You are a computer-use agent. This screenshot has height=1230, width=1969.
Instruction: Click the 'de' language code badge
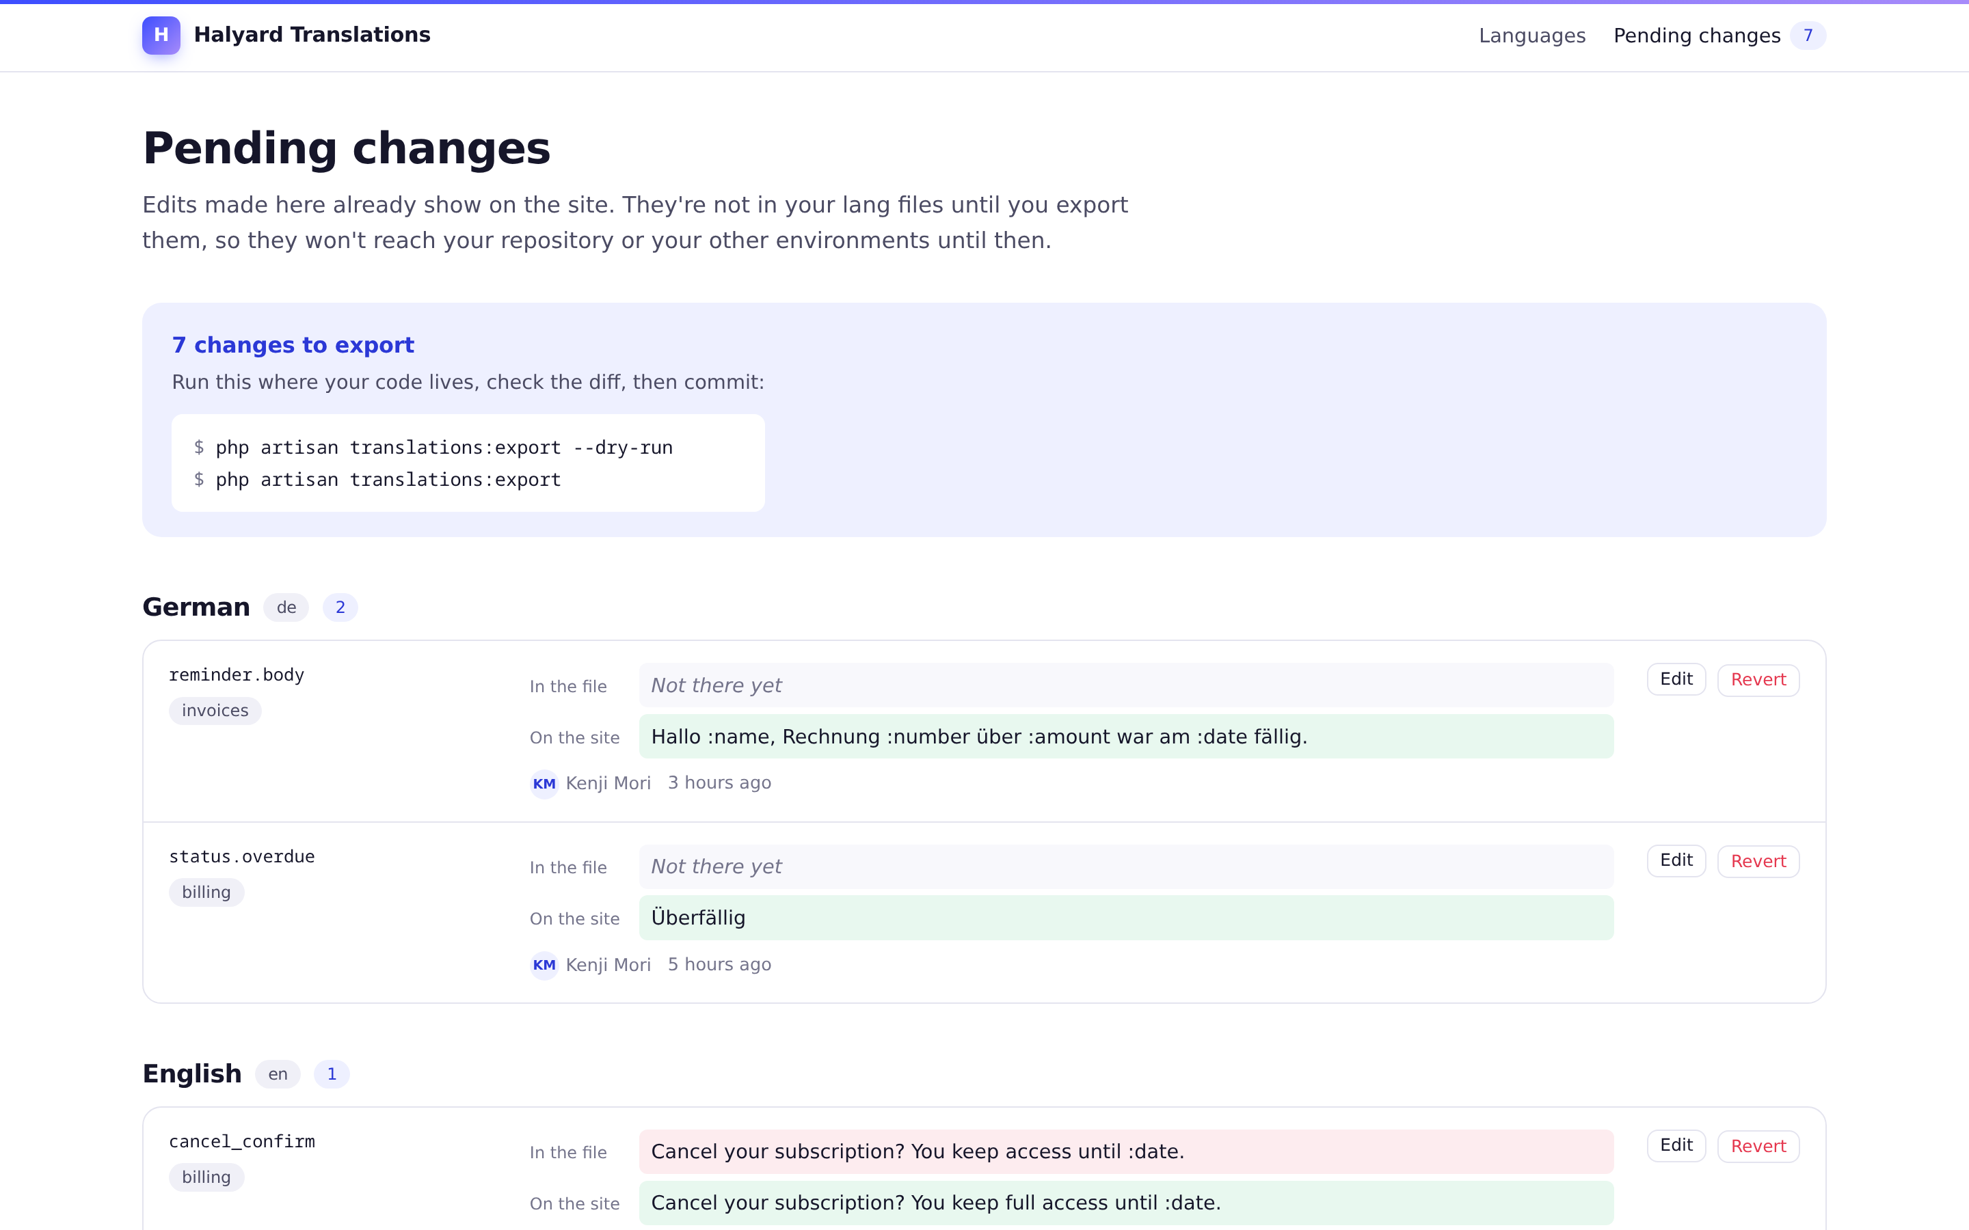(x=286, y=607)
